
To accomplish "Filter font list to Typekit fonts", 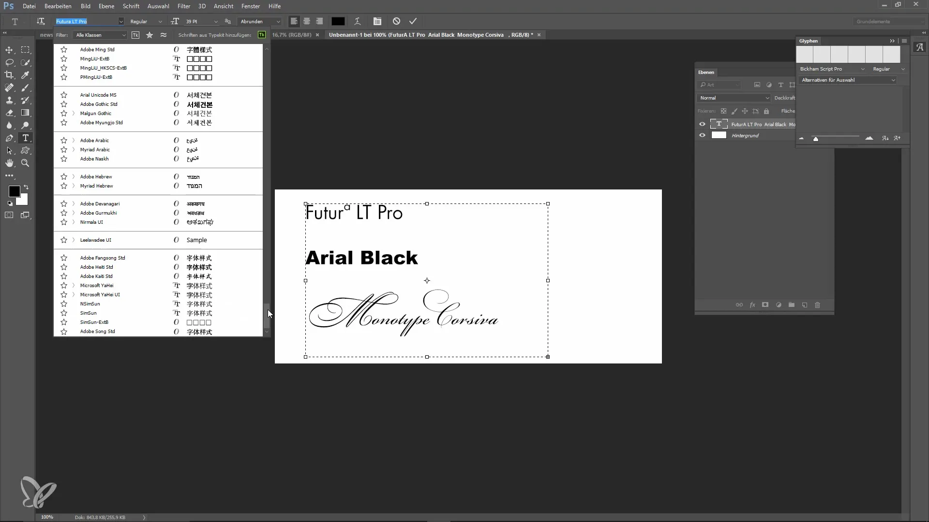I will pyautogui.click(x=135, y=35).
